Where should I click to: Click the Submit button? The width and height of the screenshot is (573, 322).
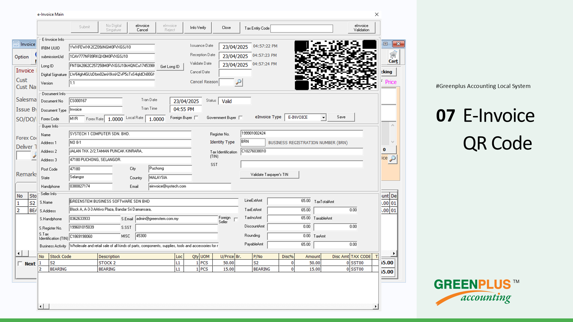pyautogui.click(x=84, y=27)
